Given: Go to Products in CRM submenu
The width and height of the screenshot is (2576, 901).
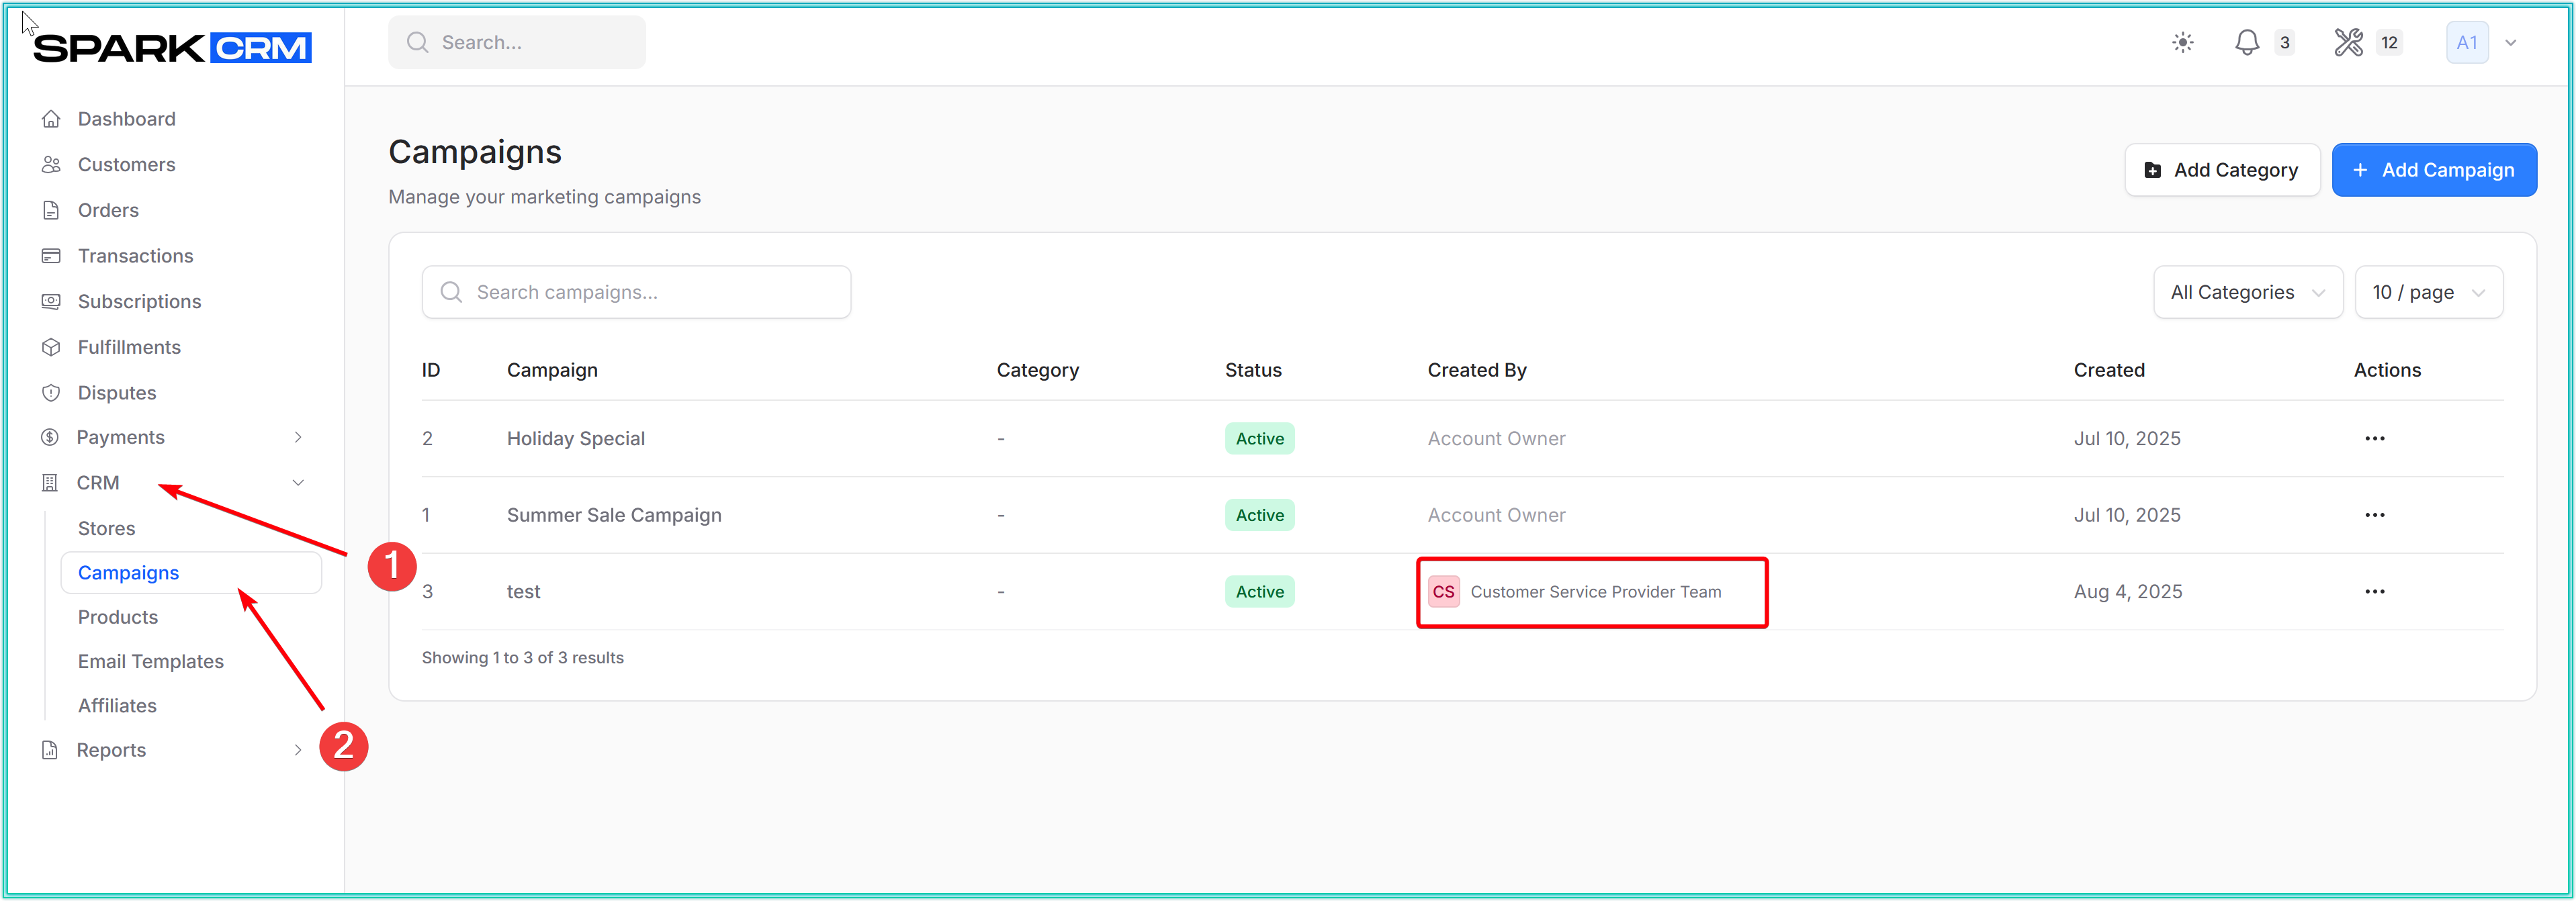Looking at the screenshot, I should click(118, 617).
